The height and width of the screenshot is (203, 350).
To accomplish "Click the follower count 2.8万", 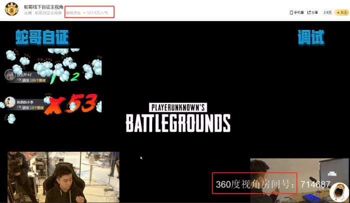I will coord(327,12).
